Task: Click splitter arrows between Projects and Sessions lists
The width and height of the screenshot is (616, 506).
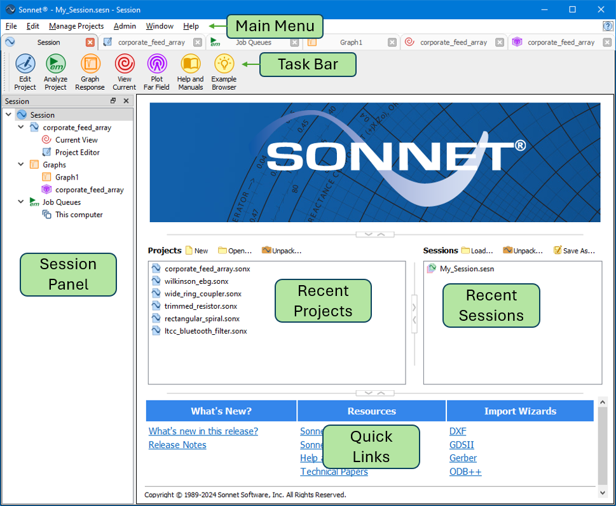Action: pyautogui.click(x=414, y=314)
